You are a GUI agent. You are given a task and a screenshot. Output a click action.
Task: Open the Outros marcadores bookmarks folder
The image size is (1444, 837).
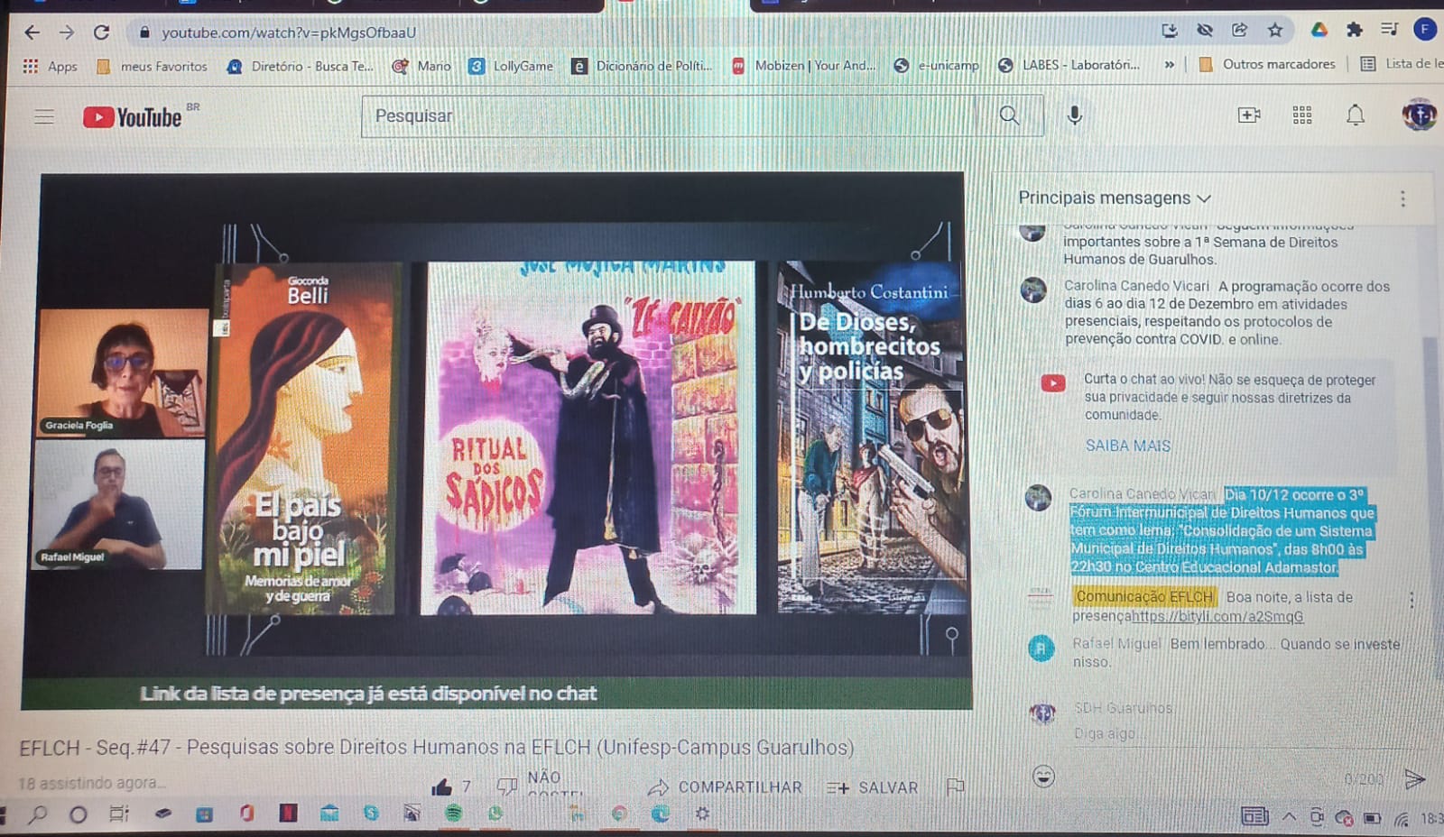(1267, 64)
